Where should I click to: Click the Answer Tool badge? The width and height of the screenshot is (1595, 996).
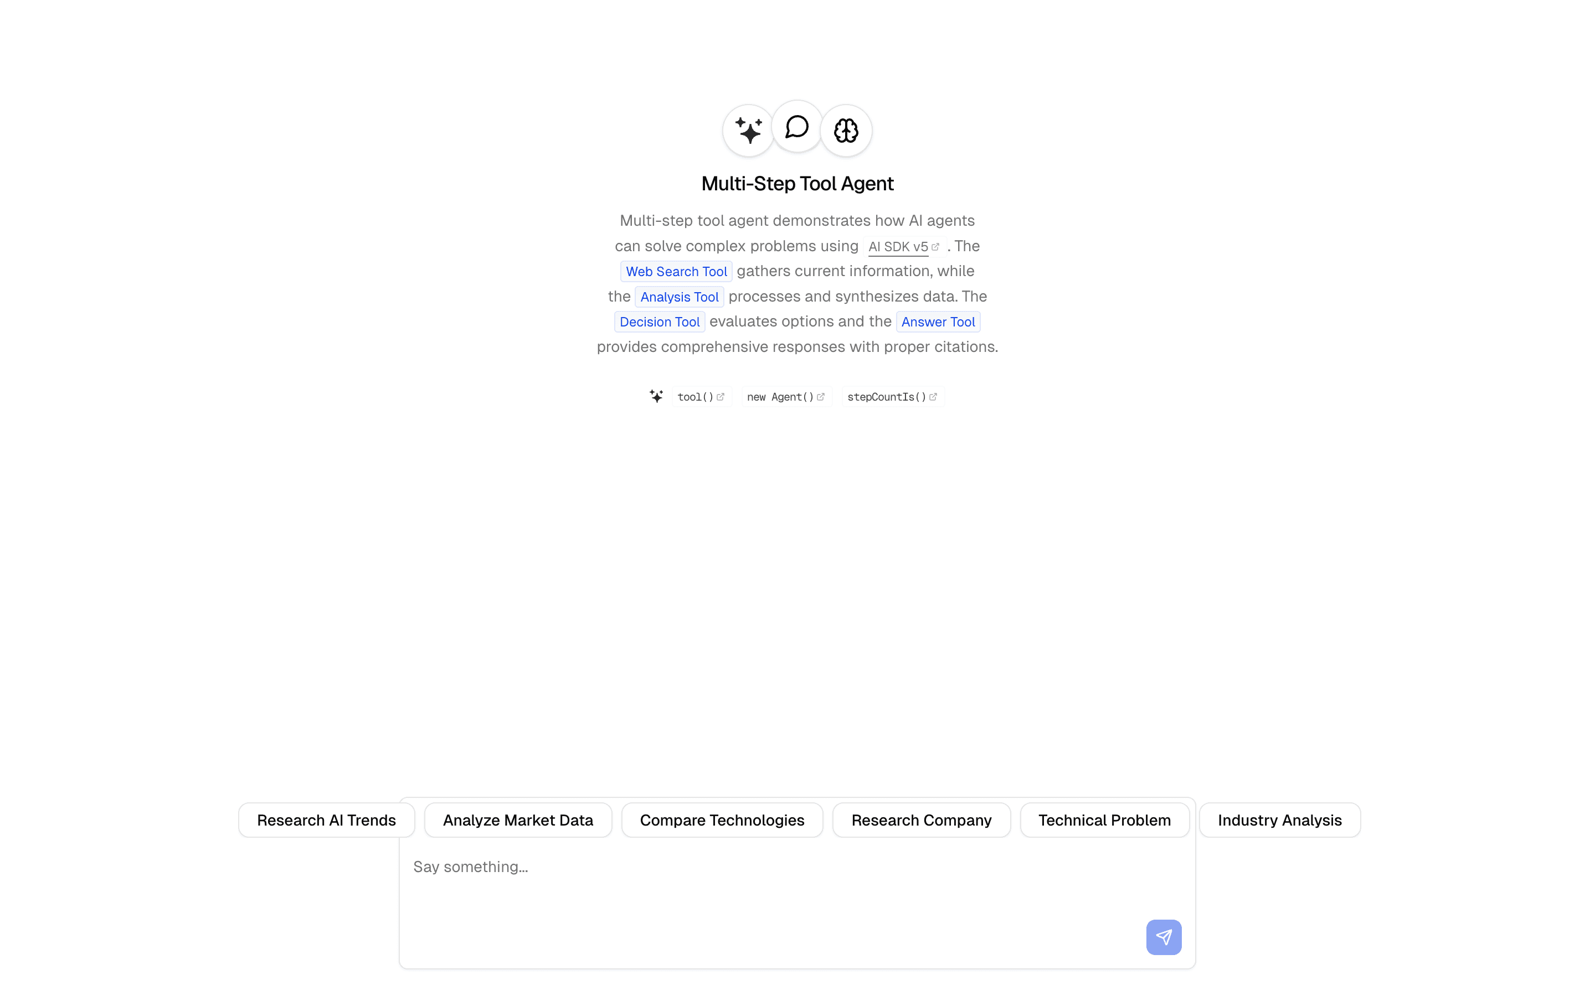(x=938, y=322)
